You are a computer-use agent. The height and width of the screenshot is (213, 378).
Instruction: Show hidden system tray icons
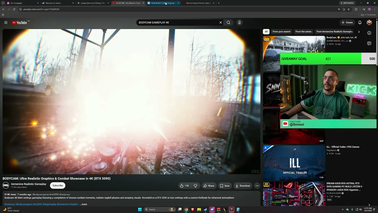tap(343, 209)
